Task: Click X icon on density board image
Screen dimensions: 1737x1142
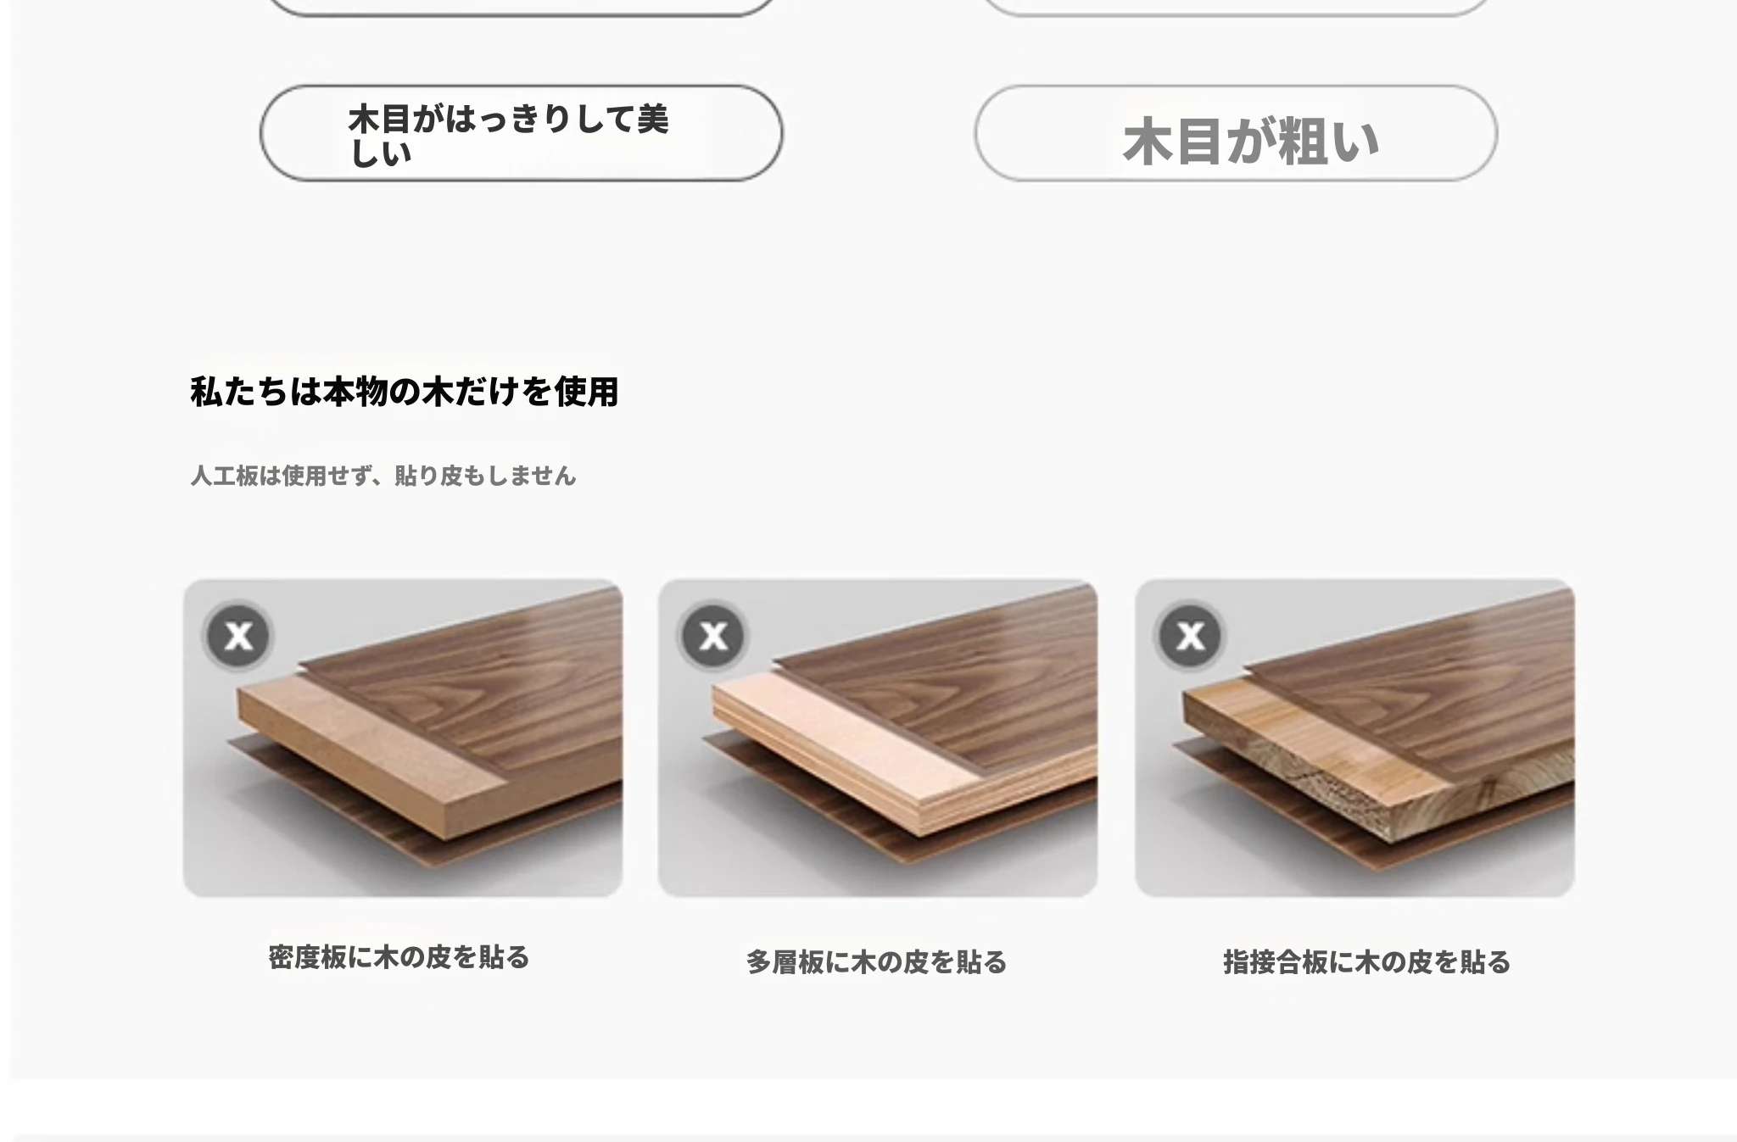Action: click(x=238, y=635)
